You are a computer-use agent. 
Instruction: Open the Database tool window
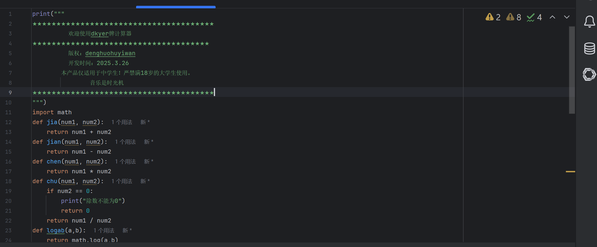(x=590, y=48)
